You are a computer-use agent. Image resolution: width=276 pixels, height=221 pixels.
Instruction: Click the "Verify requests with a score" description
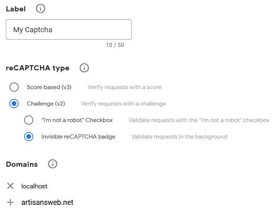tap(124, 87)
